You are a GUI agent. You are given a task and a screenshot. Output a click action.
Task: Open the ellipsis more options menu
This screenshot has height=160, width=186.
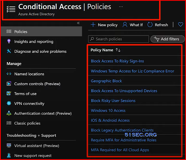pyautogui.click(x=121, y=7)
